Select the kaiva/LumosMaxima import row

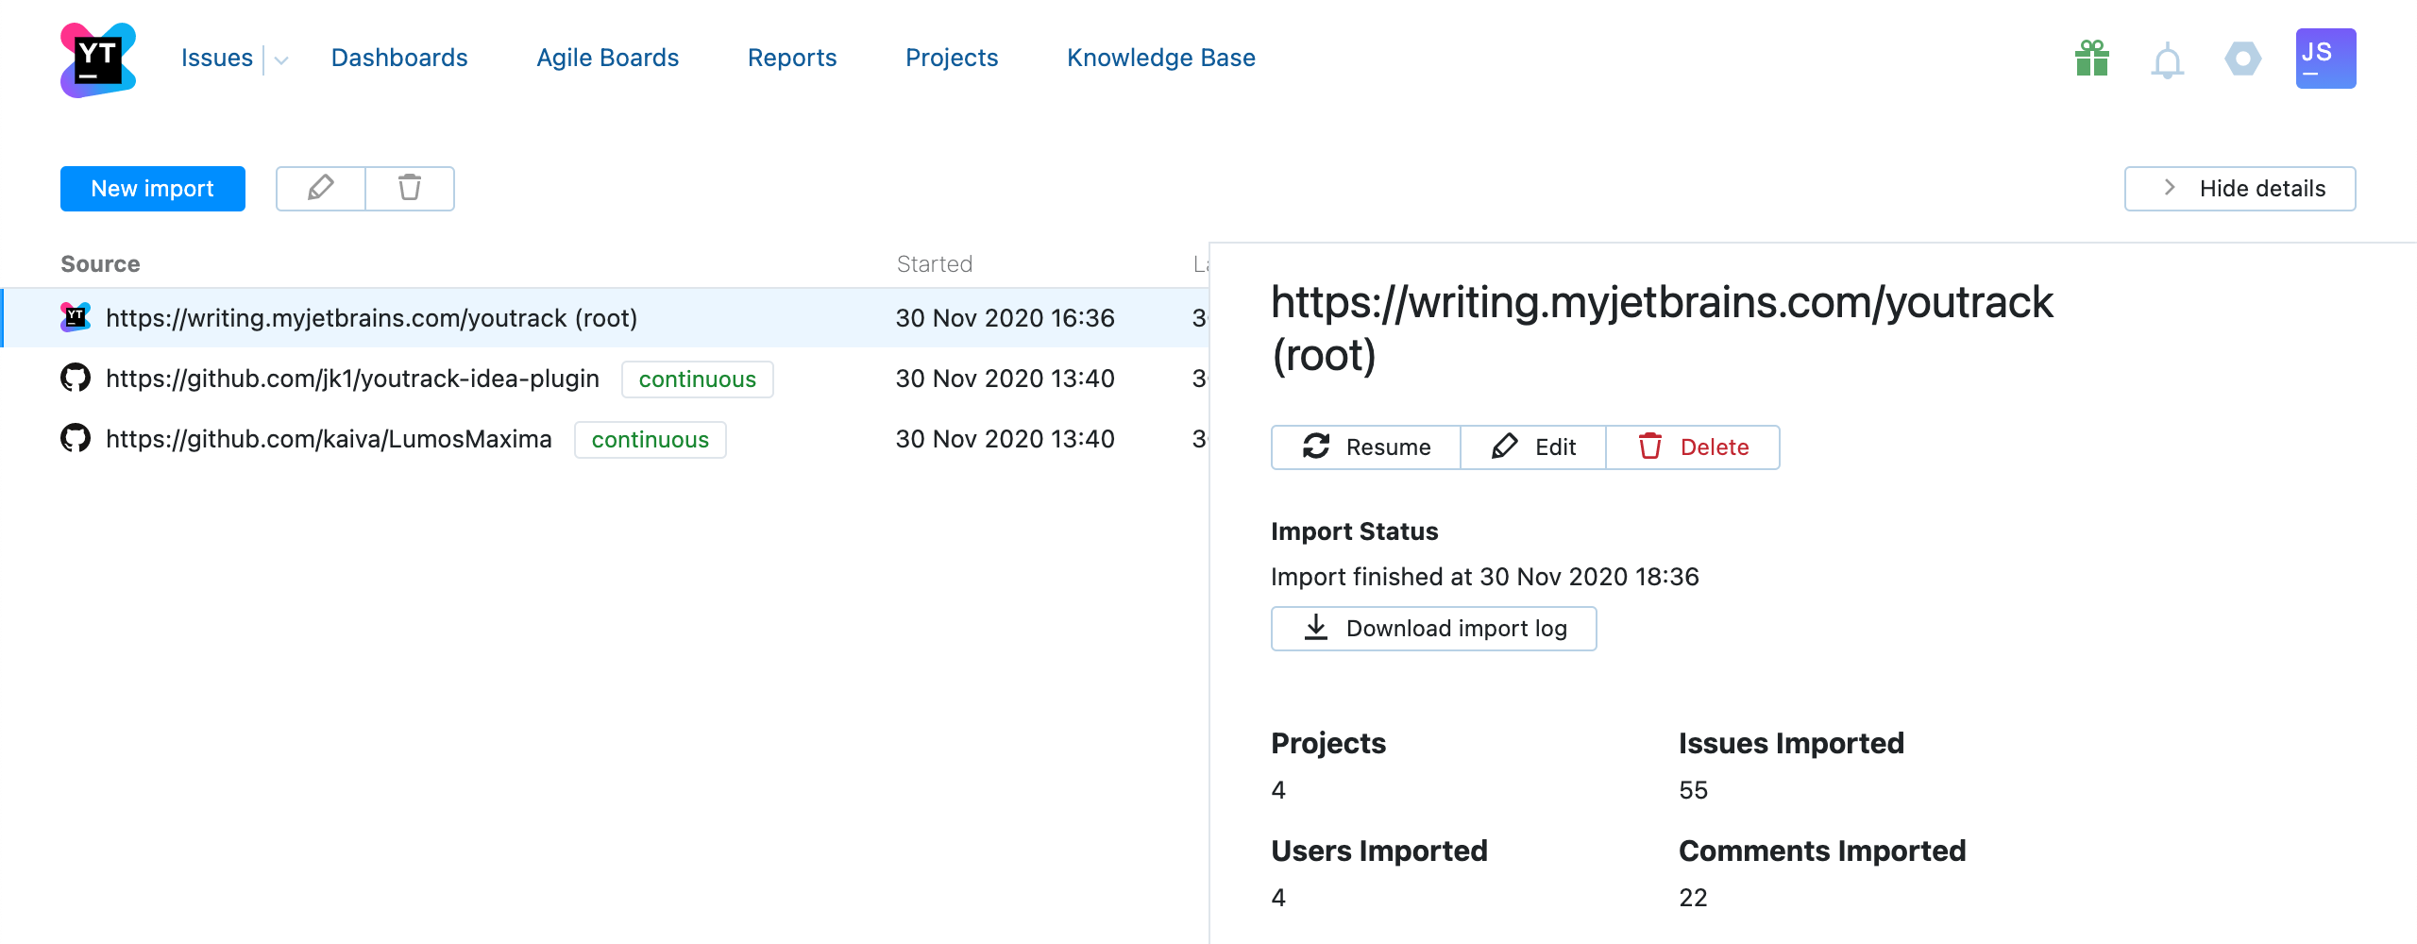click(x=329, y=439)
